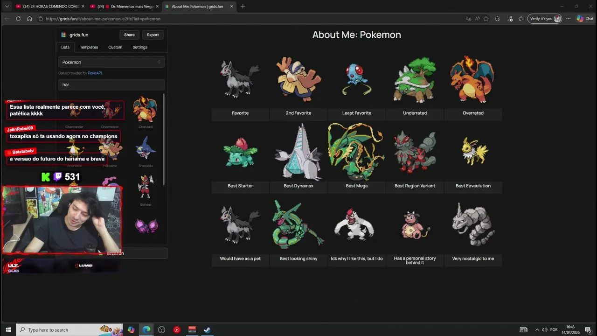Select the Miltank personal story sprite
597x336 pixels.
point(415,225)
